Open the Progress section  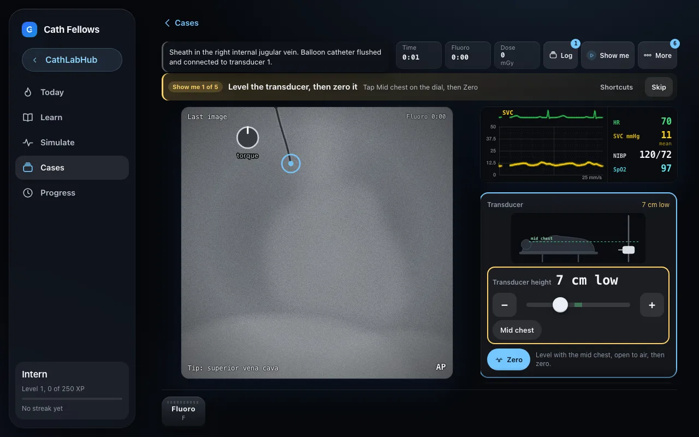tap(72, 193)
